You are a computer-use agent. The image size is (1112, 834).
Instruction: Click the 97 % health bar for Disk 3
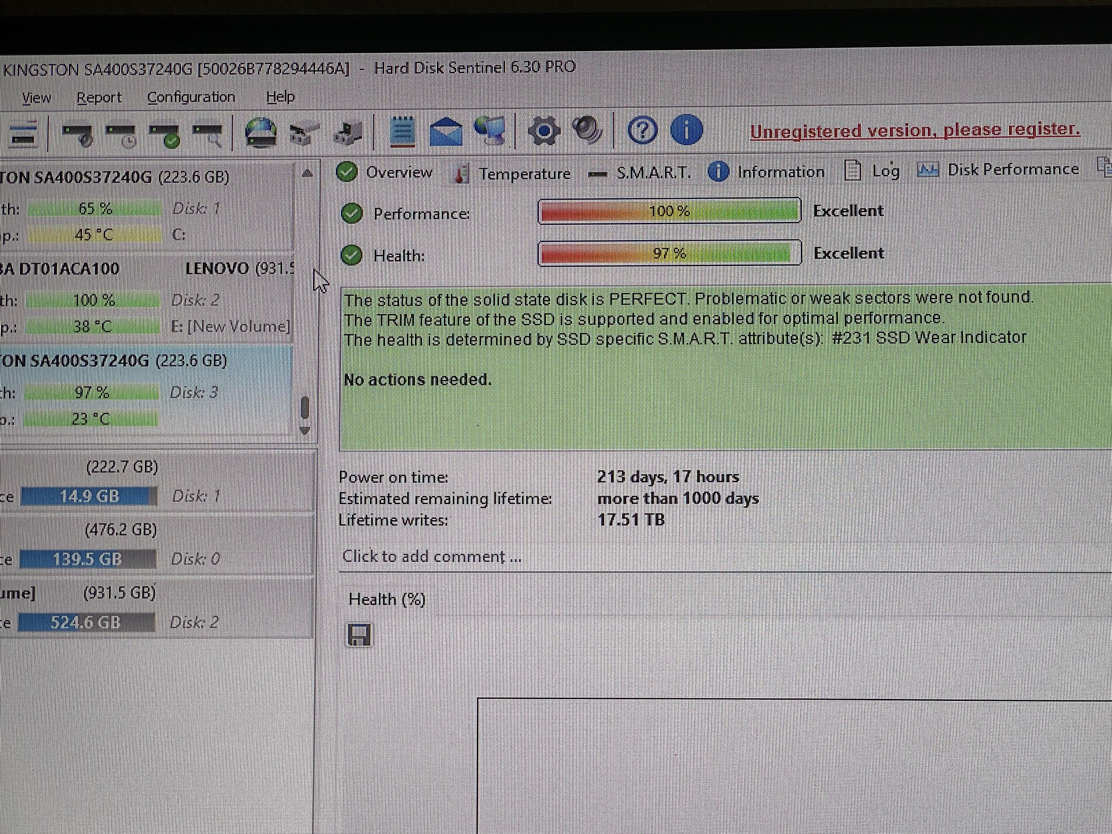point(92,392)
